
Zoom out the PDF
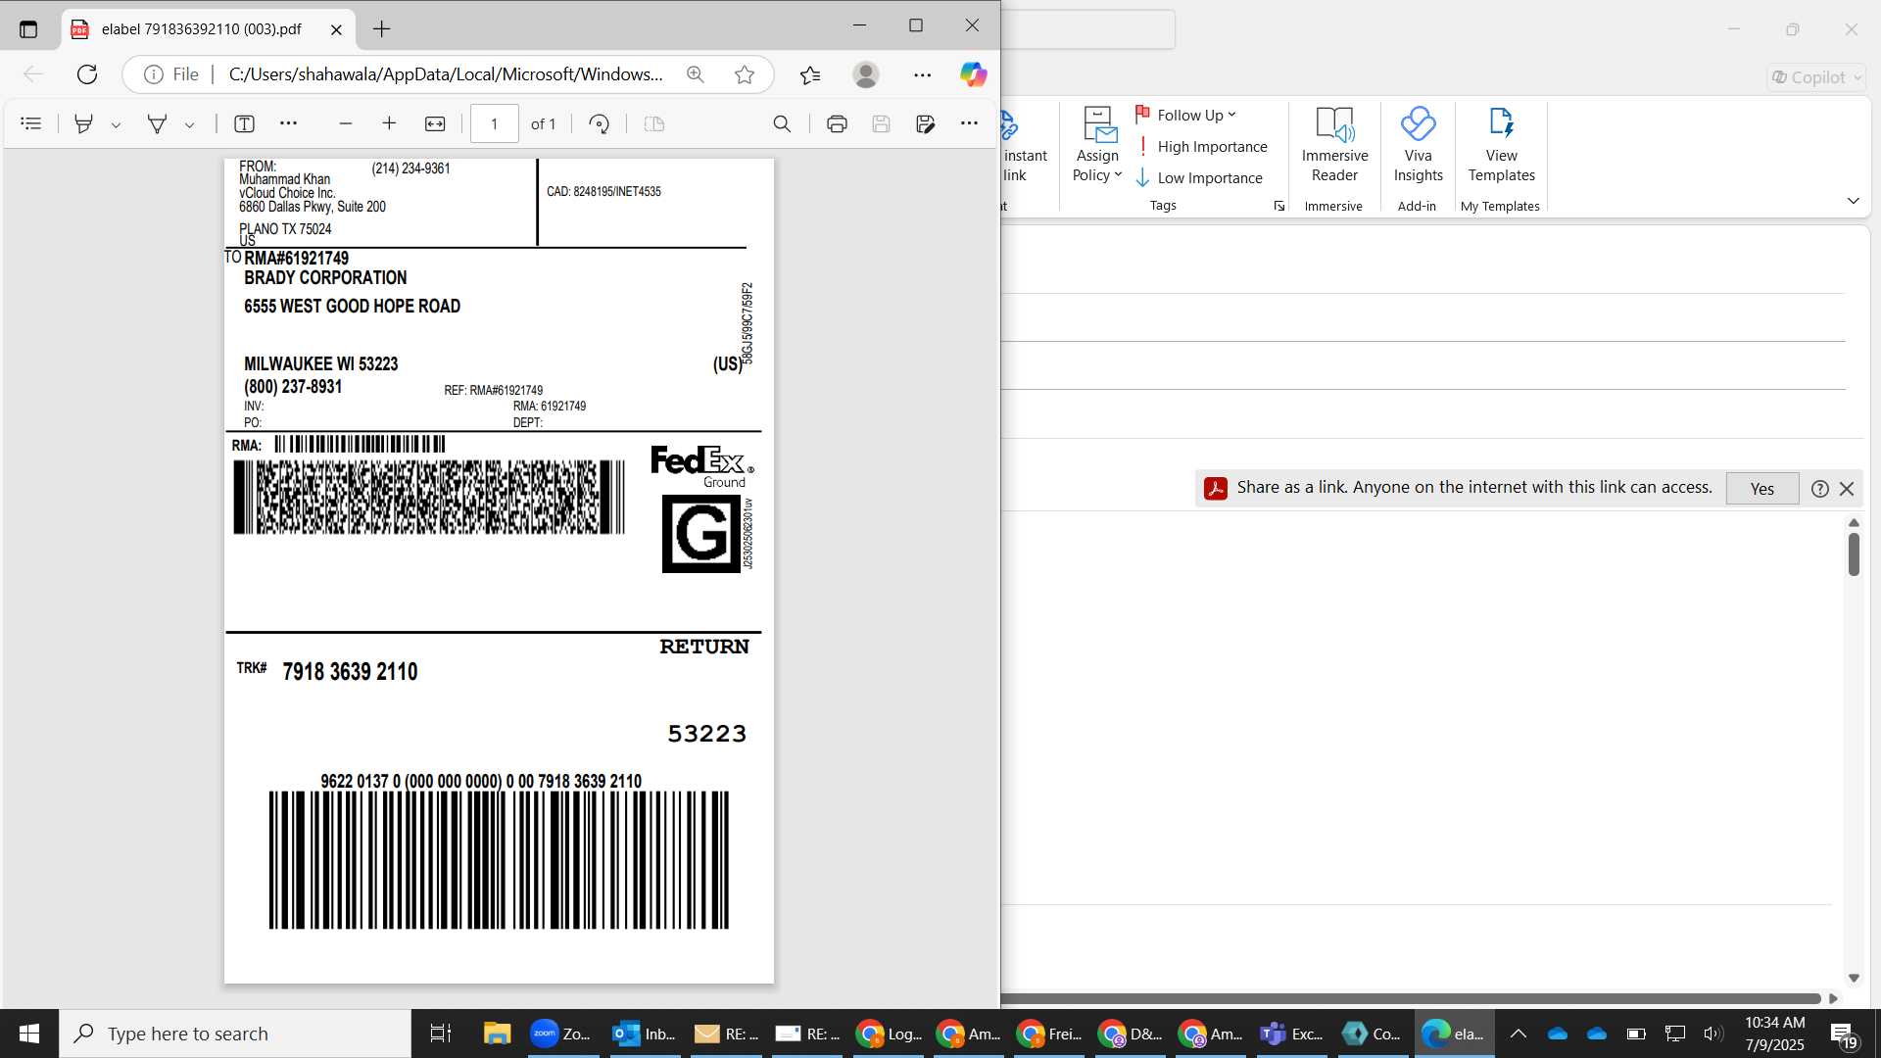point(345,123)
